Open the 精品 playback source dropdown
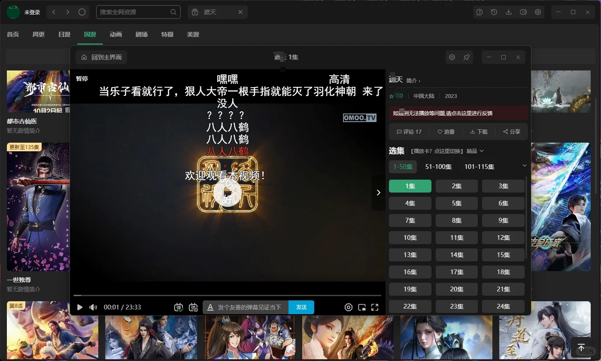601x361 pixels. pos(474,151)
